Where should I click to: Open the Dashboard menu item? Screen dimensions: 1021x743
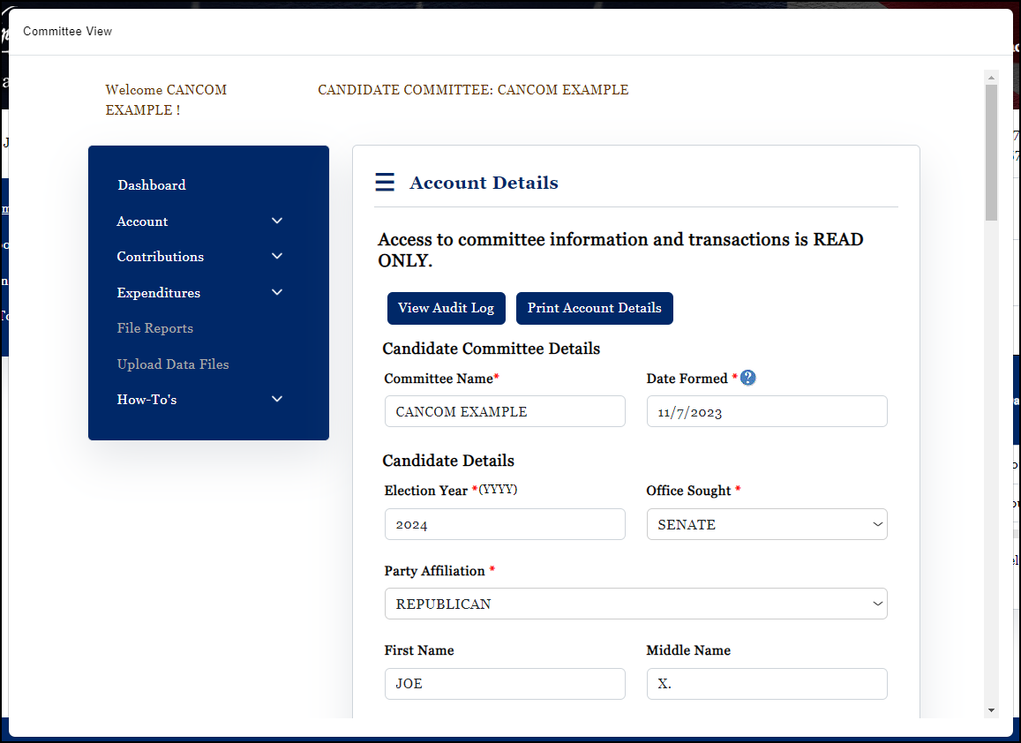pyautogui.click(x=152, y=185)
